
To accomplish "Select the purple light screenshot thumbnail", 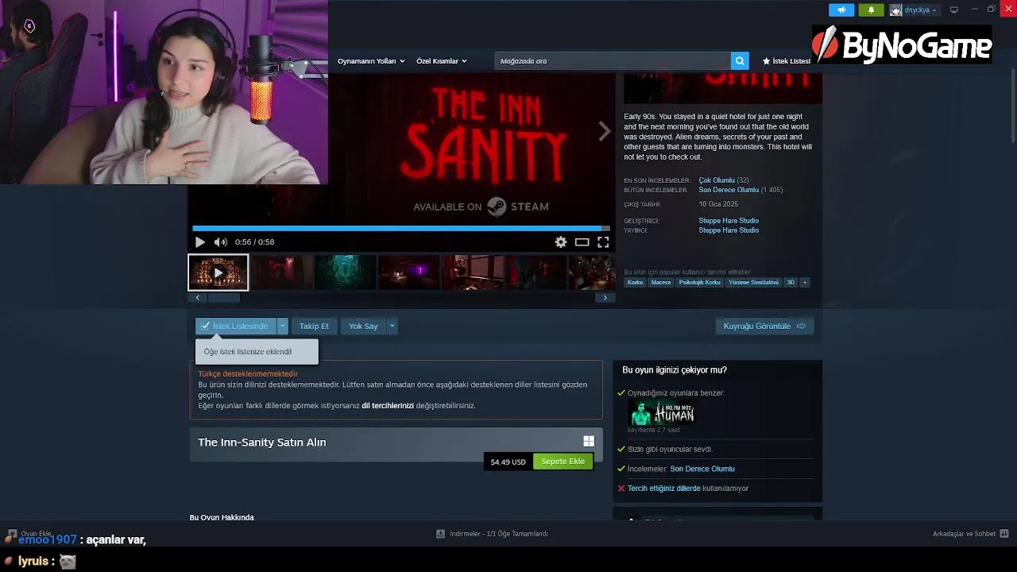I will click(408, 272).
